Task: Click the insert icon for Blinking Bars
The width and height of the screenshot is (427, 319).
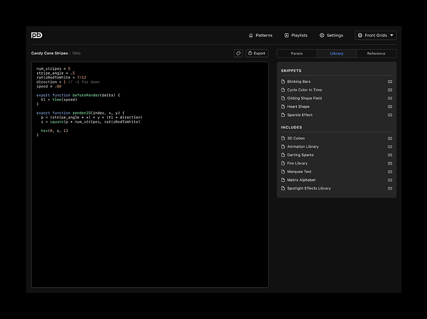Action: tap(390, 82)
